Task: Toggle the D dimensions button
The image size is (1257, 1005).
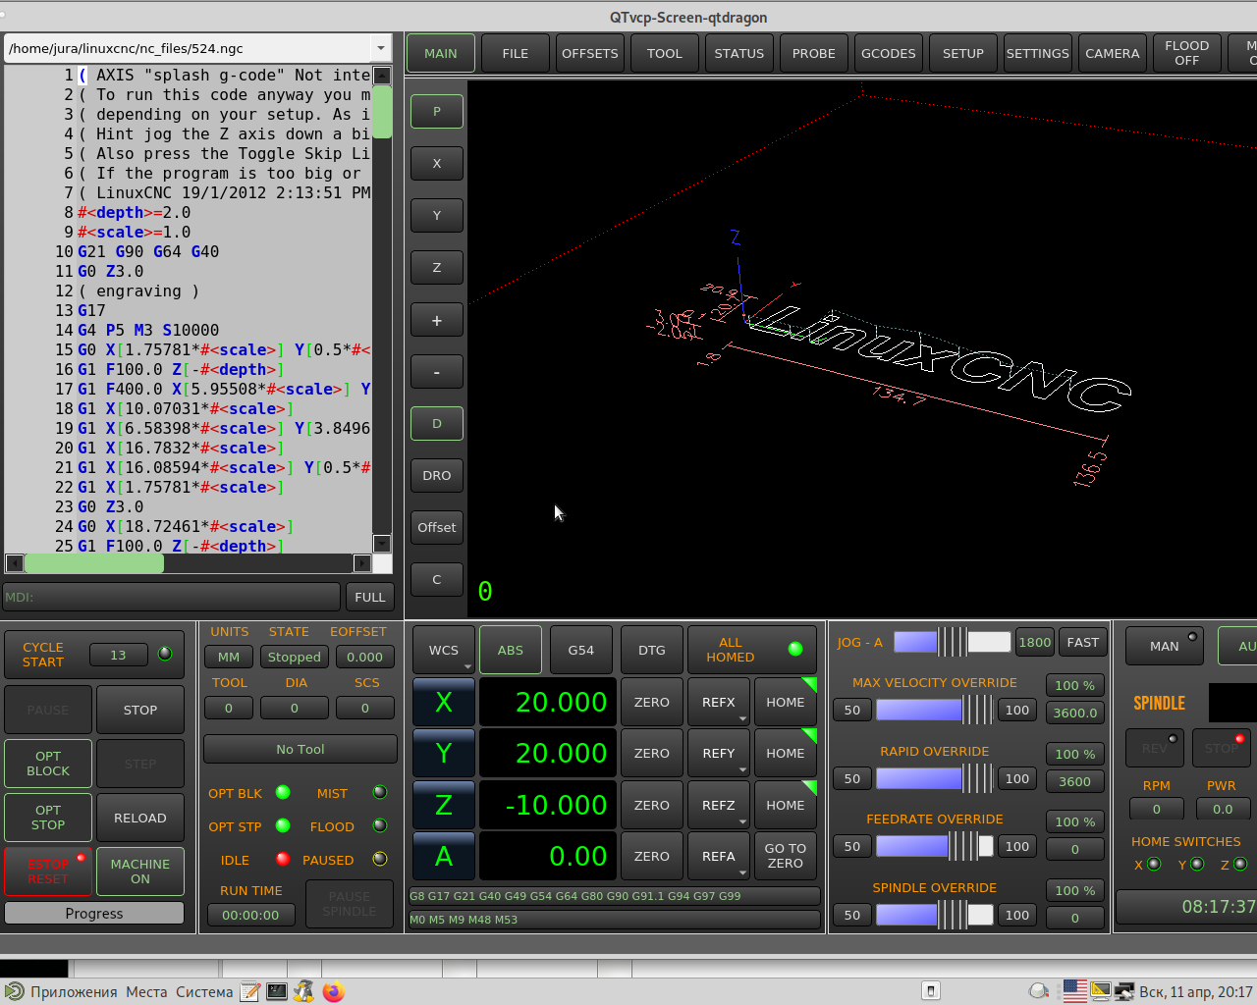Action: point(437,424)
